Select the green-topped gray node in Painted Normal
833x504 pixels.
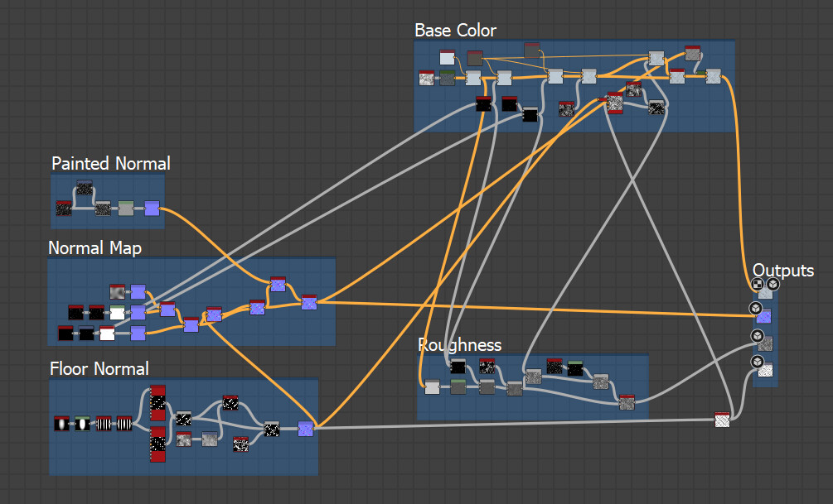126,208
